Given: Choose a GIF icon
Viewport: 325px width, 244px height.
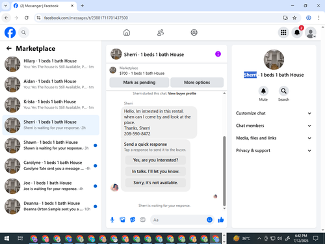Looking at the screenshot, I should [142, 220].
